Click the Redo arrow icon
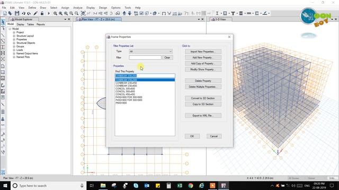The image size is (339, 190). coord(29,13)
